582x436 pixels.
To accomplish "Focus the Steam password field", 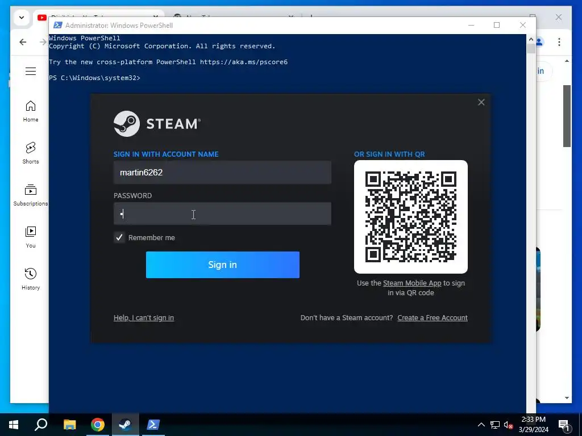I will (x=222, y=213).
